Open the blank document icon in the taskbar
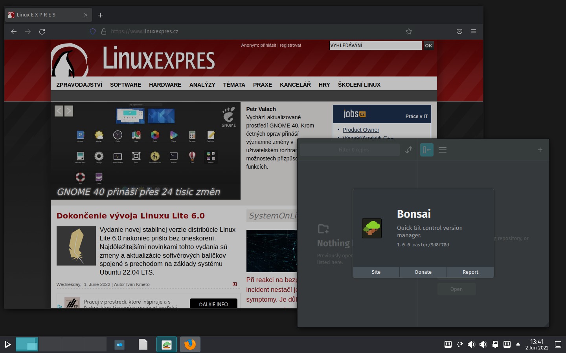The width and height of the screenshot is (566, 353). point(143,344)
